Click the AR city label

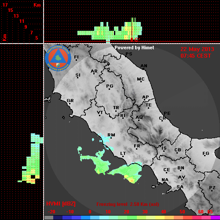[94, 71]
